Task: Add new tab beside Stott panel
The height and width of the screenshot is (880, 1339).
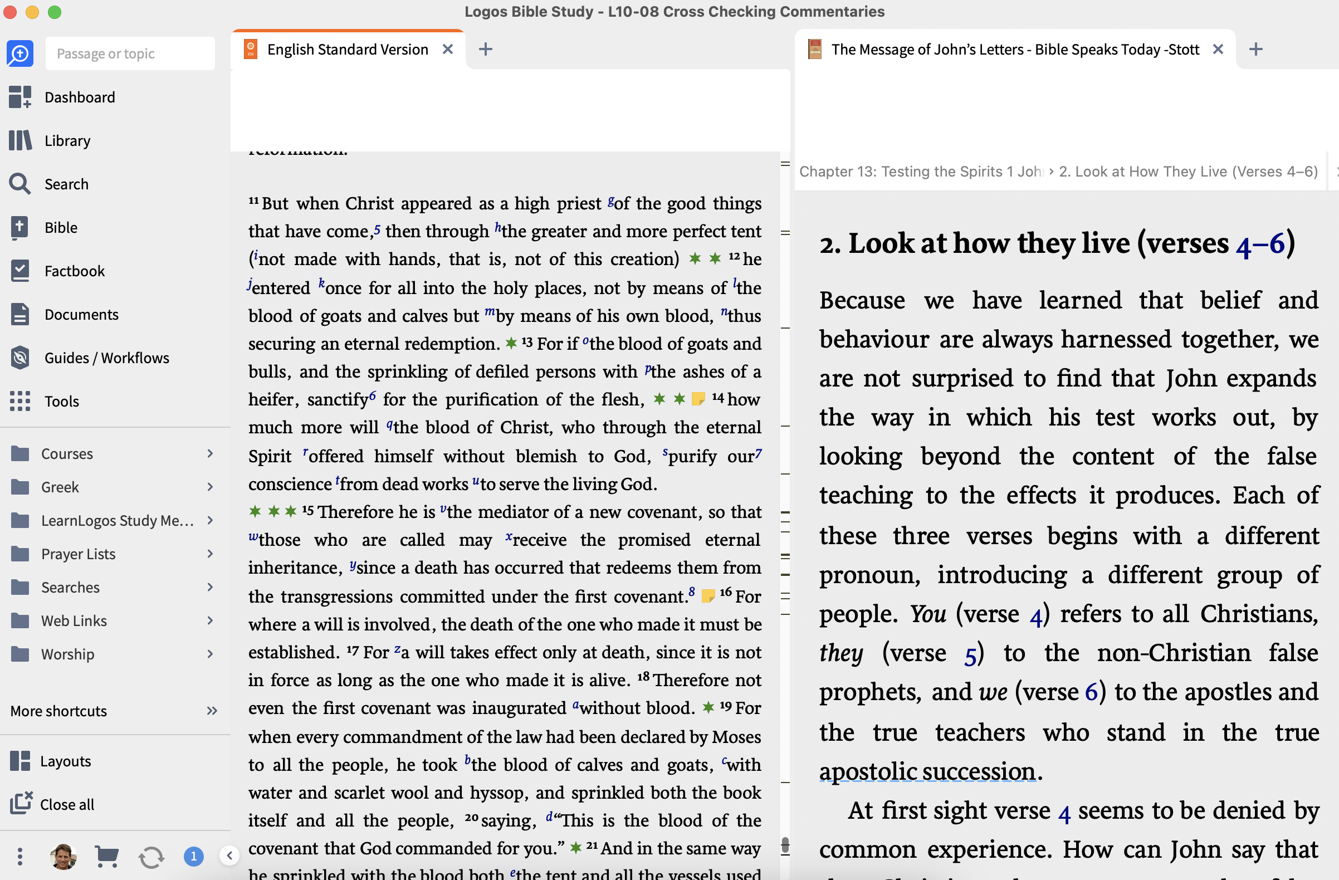Action: (1256, 49)
